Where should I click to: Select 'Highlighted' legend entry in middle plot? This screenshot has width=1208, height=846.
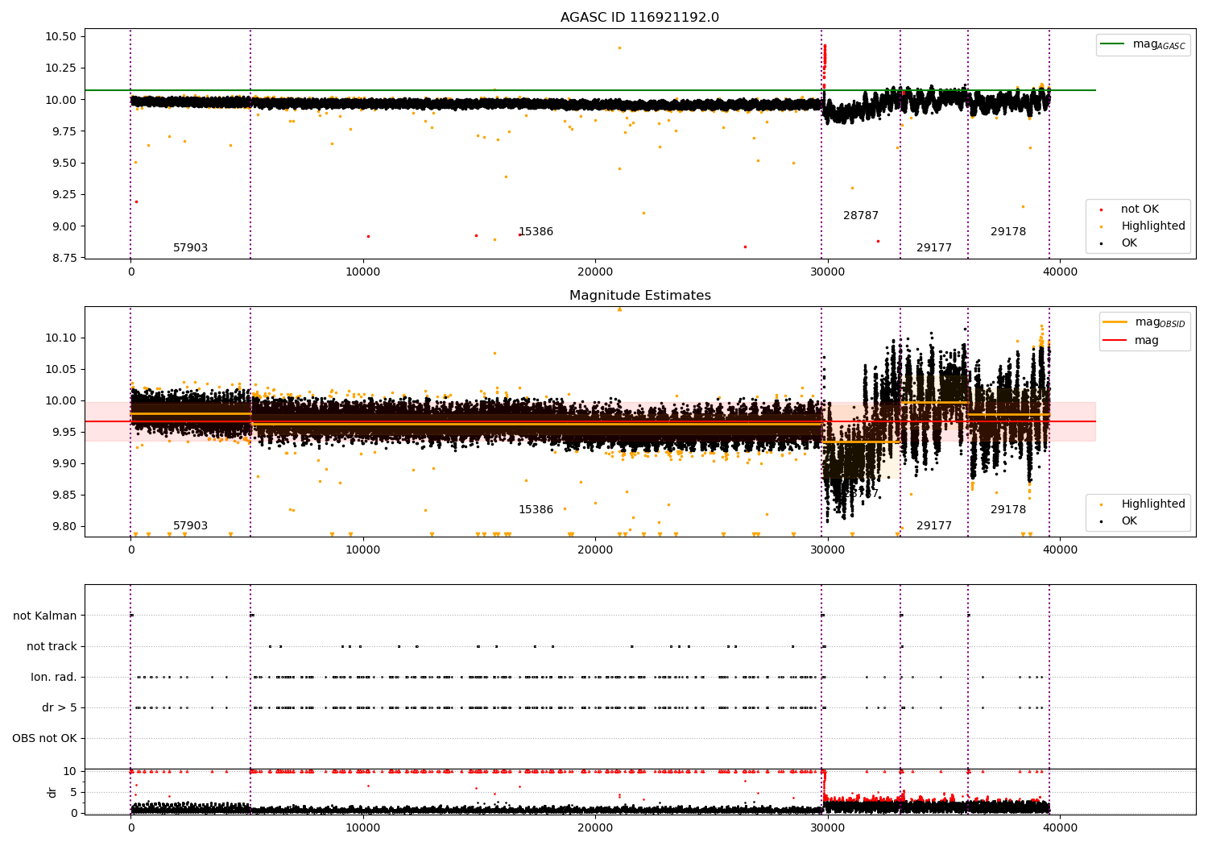1152,504
